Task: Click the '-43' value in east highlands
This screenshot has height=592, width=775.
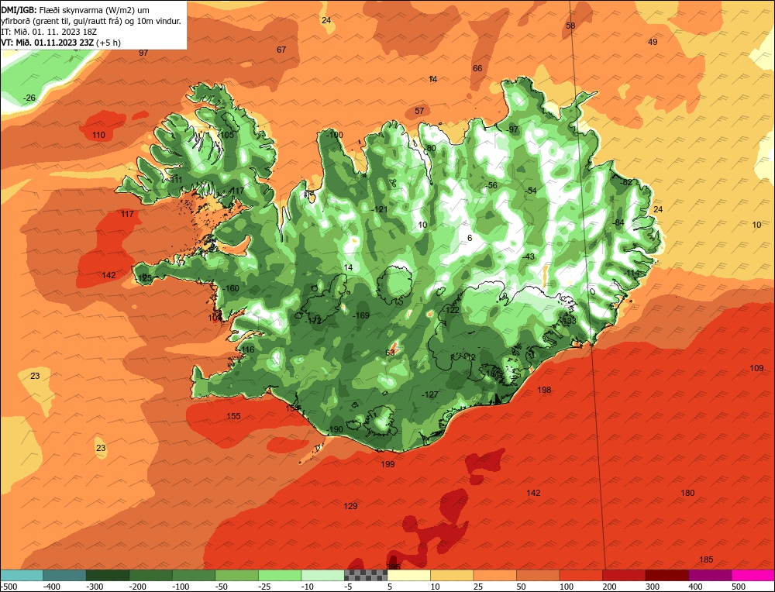Action: pos(529,257)
